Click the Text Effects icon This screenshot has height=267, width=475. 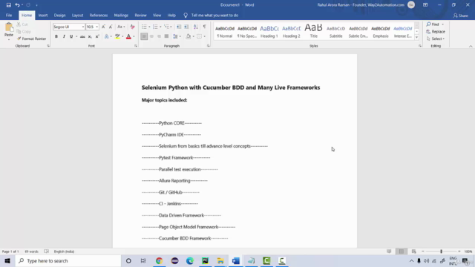(x=107, y=36)
